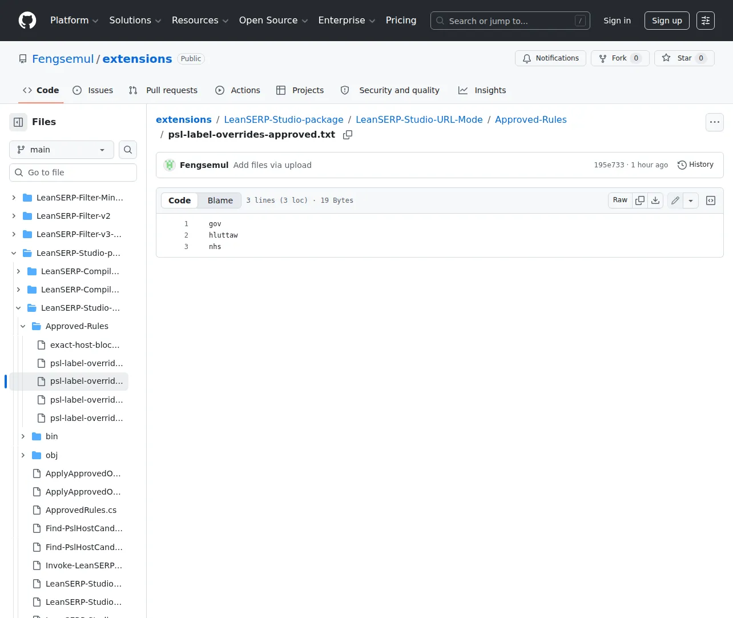Image resolution: width=733 pixels, height=618 pixels.
Task: Click the Sign in link
Action: click(617, 21)
